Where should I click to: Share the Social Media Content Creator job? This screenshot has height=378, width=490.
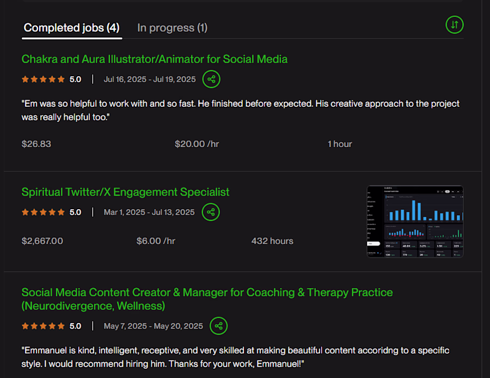tap(218, 326)
